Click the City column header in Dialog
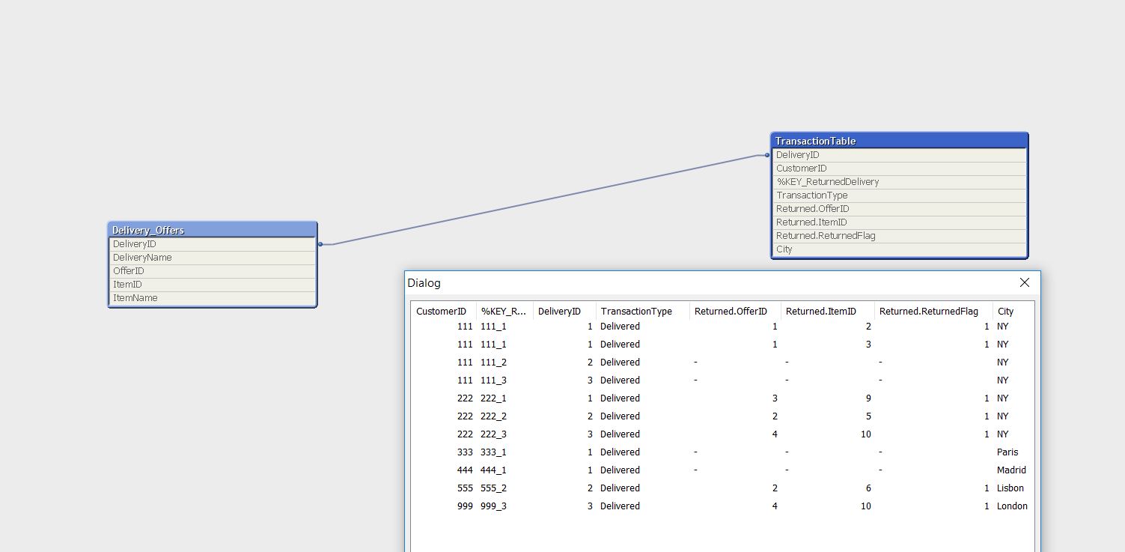Screen dimensions: 1125x552 click(1005, 312)
